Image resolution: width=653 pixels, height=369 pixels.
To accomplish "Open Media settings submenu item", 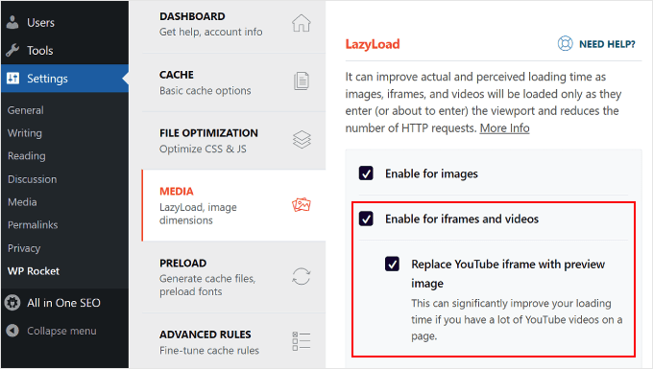I will (22, 202).
